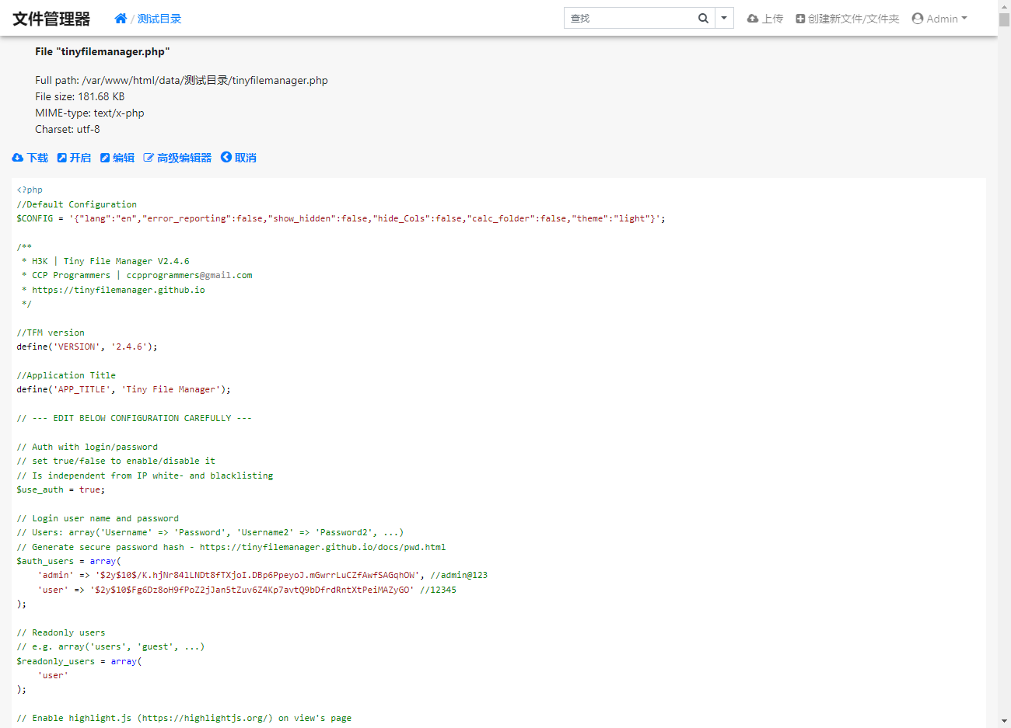Expand the search options dropdown arrow
Viewport: 1011px width, 728px height.
724,18
